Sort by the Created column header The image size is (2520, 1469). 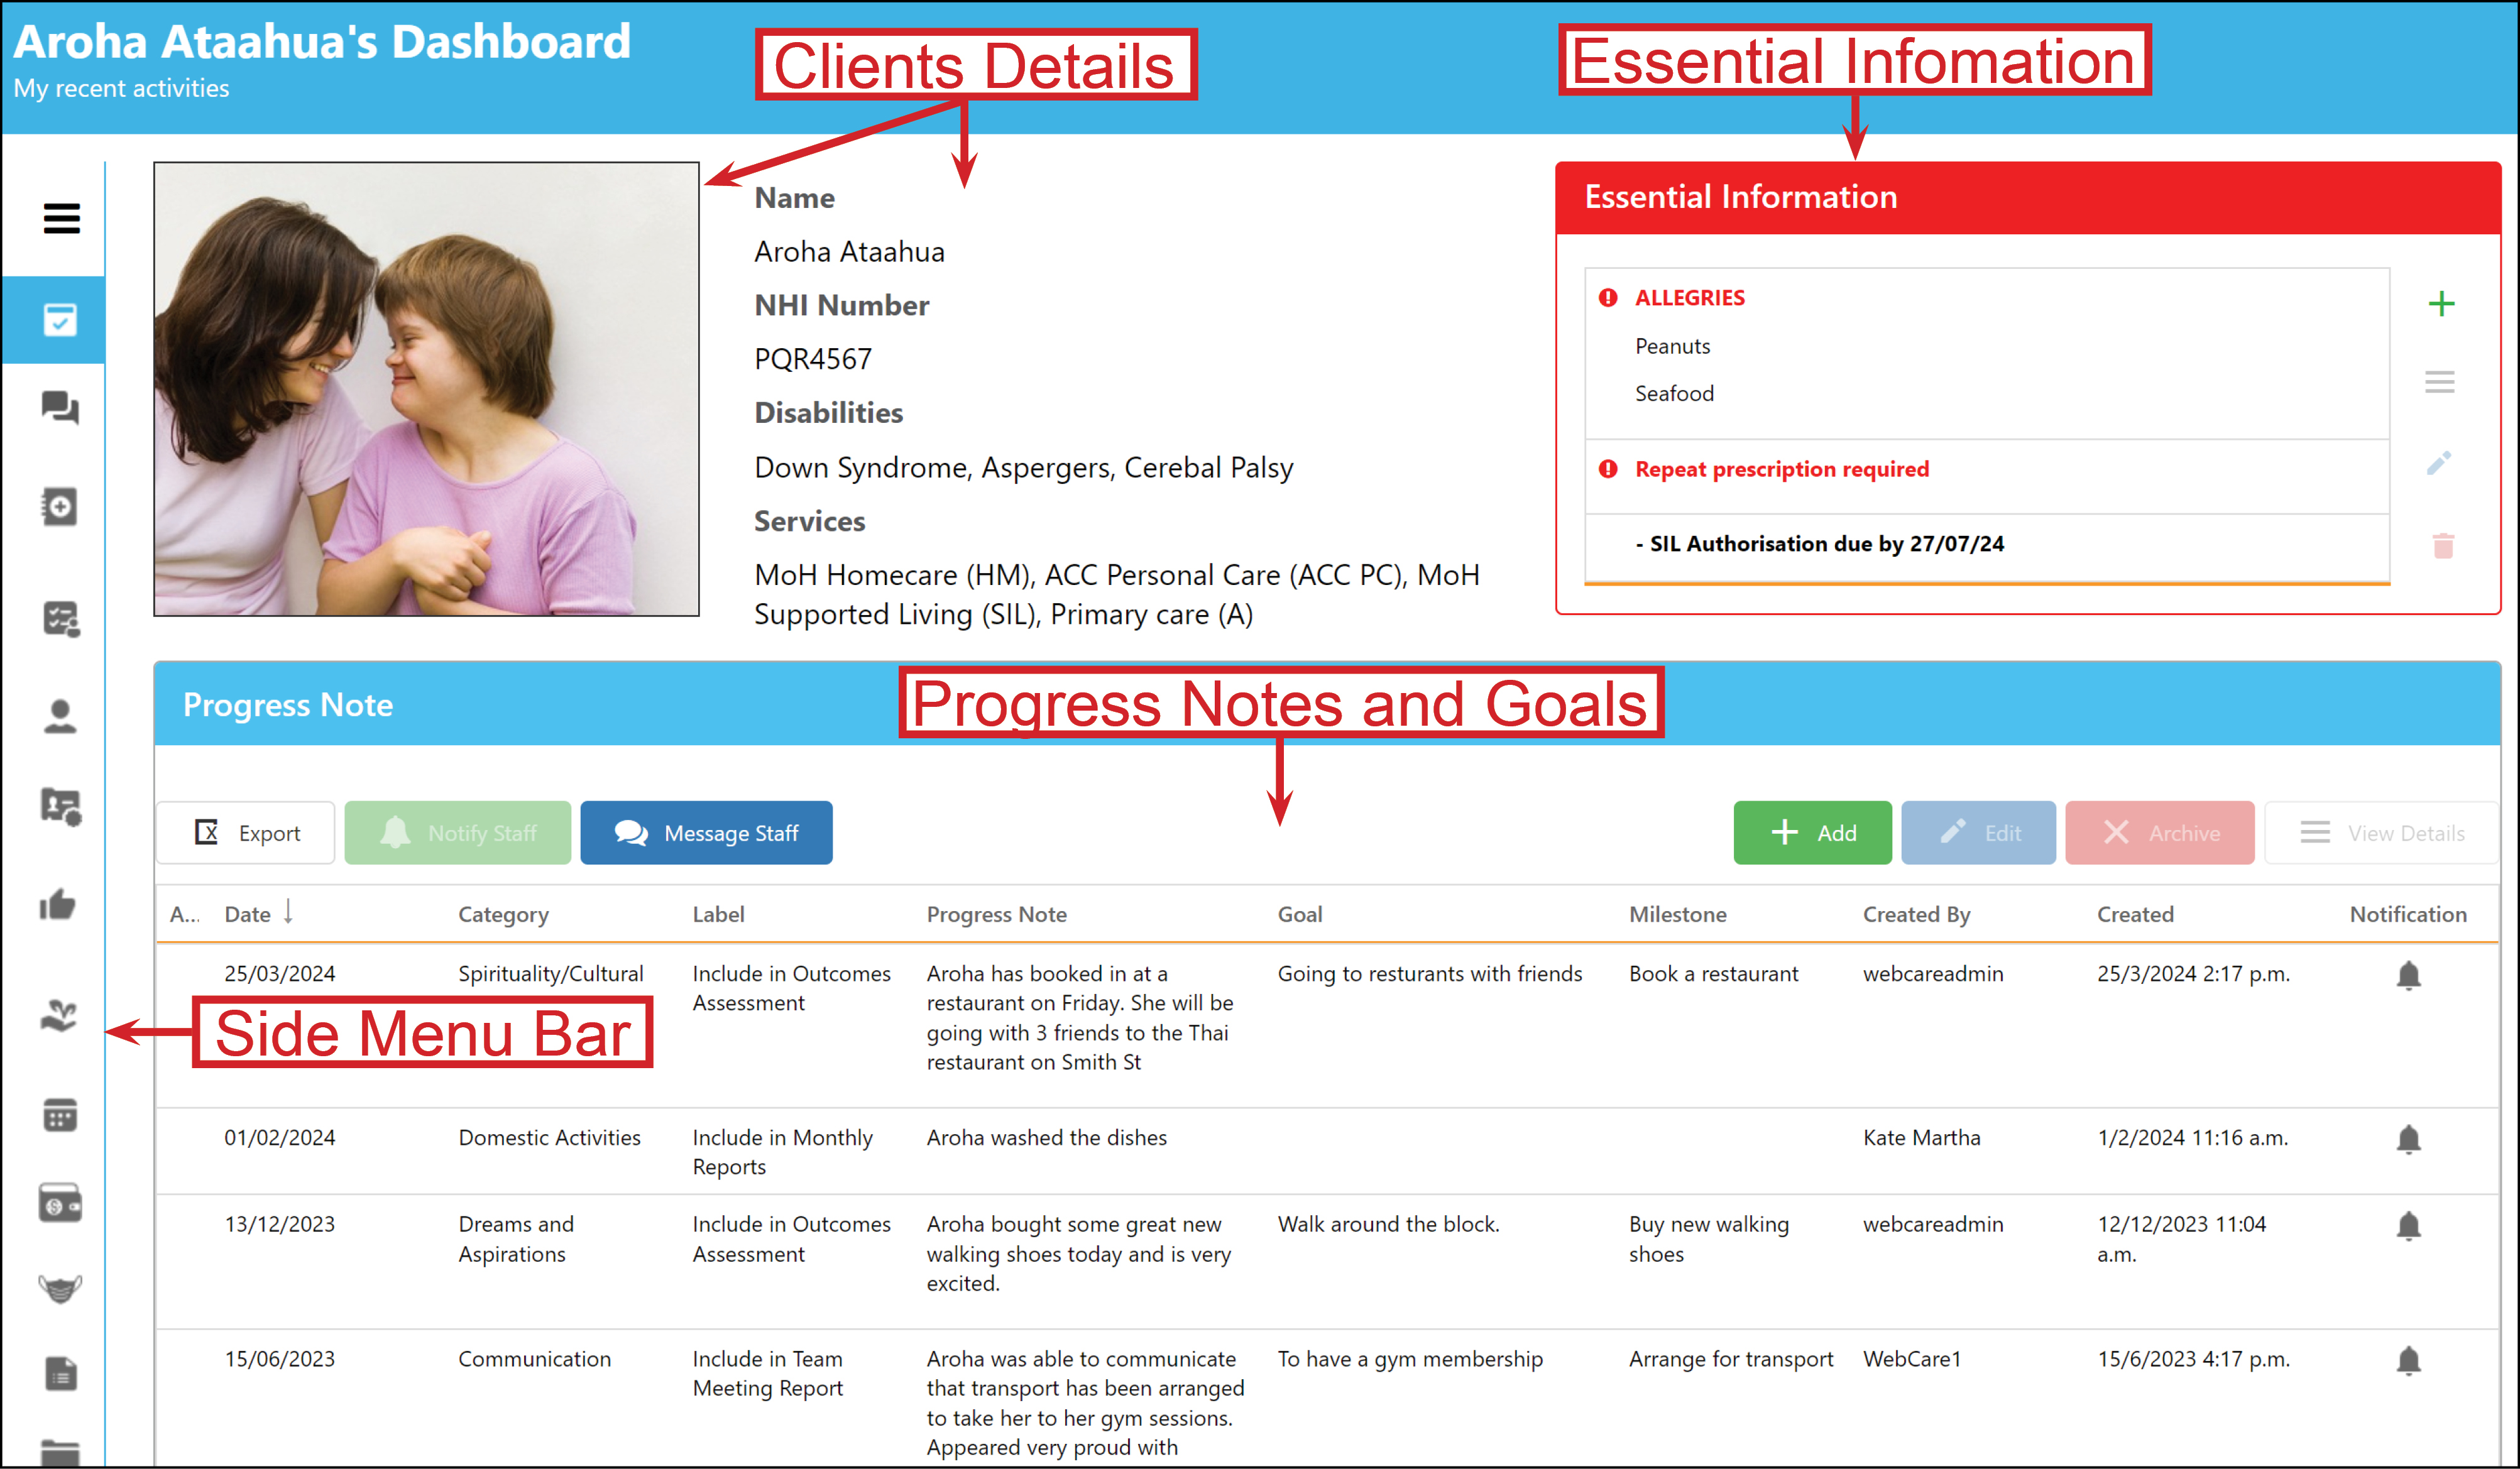2135,914
